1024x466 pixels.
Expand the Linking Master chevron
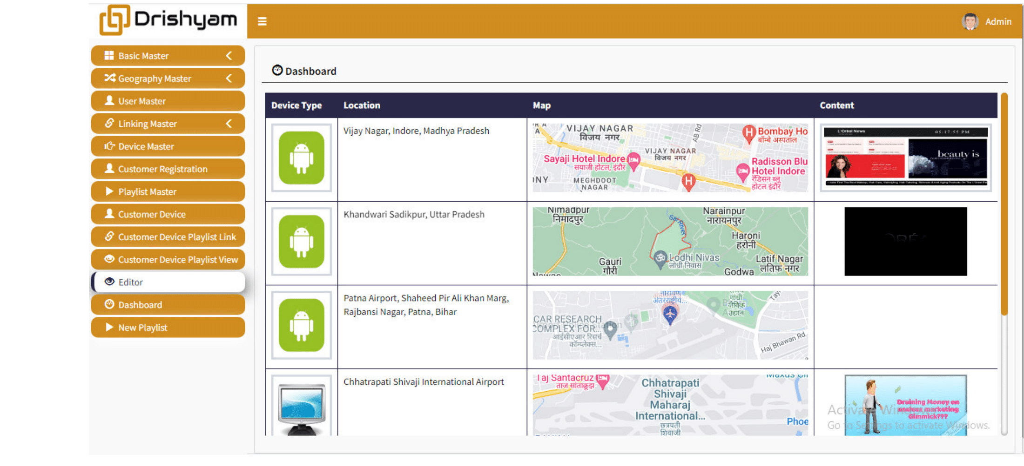pos(229,124)
